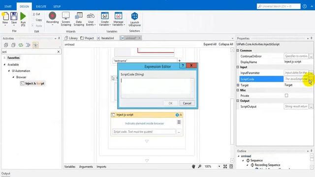
Task: Launch Data Scraping wizard
Action: 79,19
